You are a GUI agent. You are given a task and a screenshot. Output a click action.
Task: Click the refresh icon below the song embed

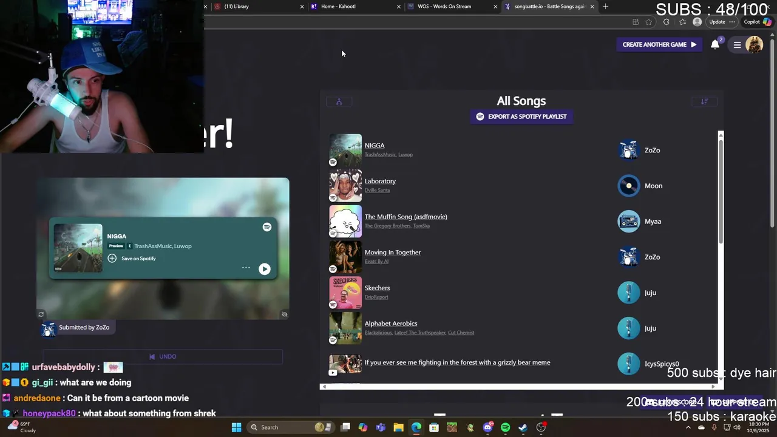click(x=41, y=314)
